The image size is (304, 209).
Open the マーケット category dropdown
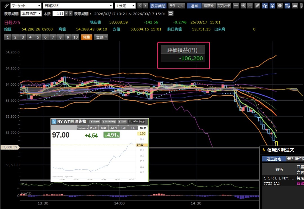[x=26, y=6]
